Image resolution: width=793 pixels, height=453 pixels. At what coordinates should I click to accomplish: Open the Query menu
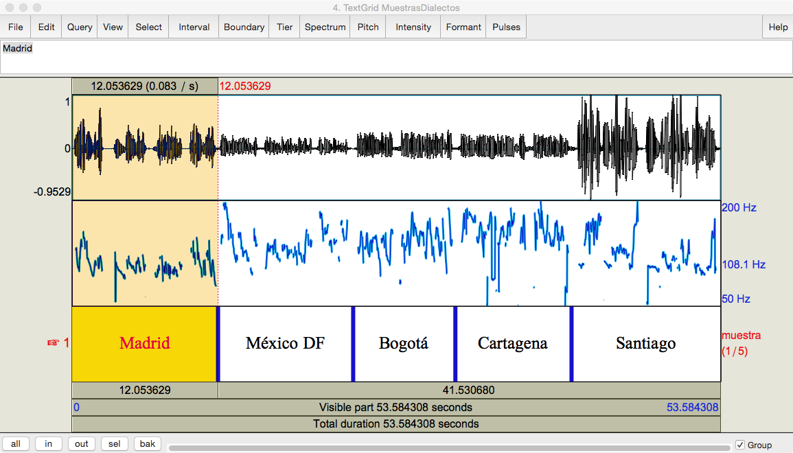point(79,27)
